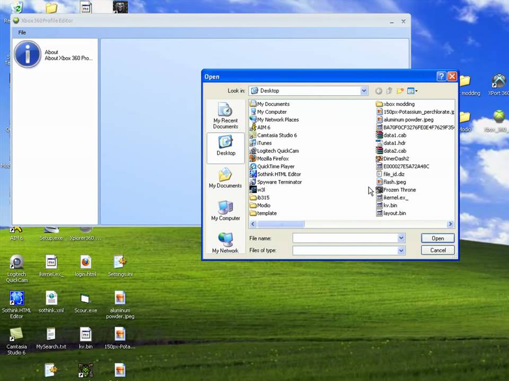
Task: Select kv.bin desktop icon
Action: (86, 338)
